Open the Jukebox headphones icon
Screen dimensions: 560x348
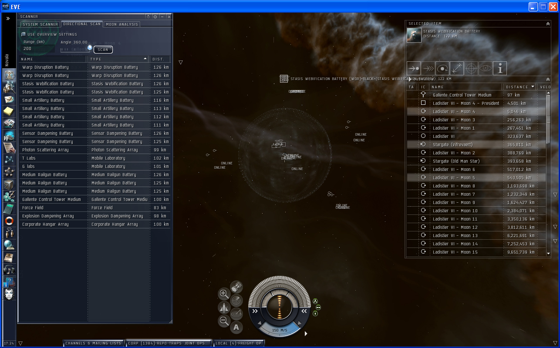(9, 269)
